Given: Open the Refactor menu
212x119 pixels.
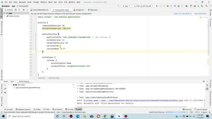Looking at the screenshot, I should click(x=44, y=2).
